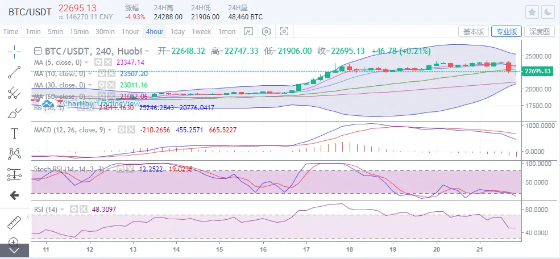Viewport: 560px width, 259px height.
Task: Select the 4hour interval
Action: tap(155, 31)
